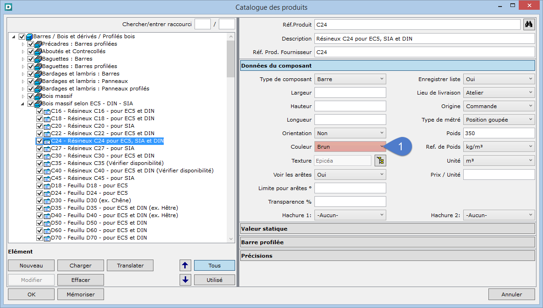Click the binoculars search icon

click(x=529, y=25)
